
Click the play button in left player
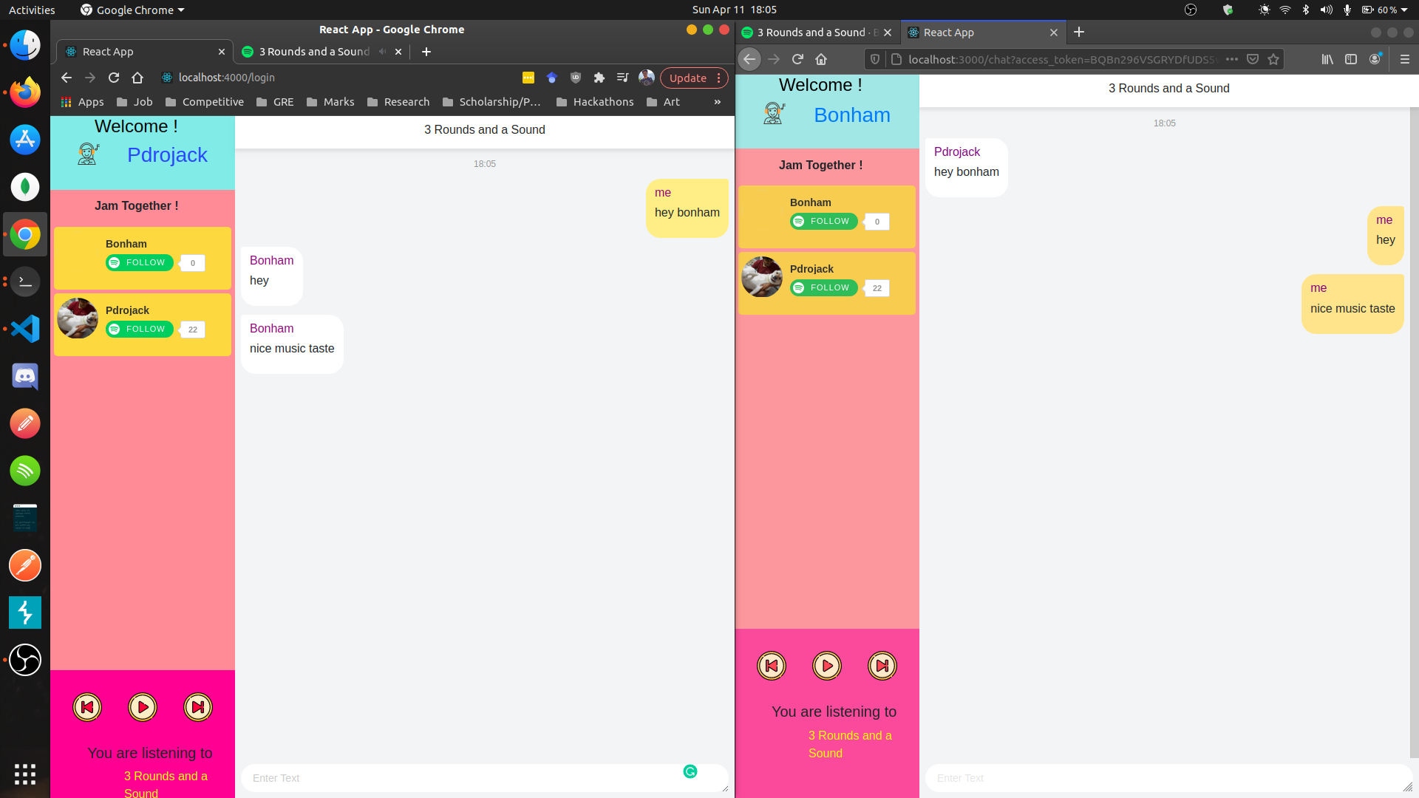[143, 707]
